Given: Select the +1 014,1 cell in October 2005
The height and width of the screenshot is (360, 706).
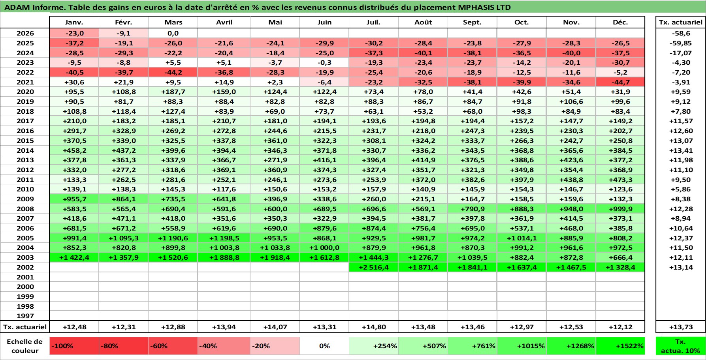Looking at the screenshot, I should click(521, 238).
